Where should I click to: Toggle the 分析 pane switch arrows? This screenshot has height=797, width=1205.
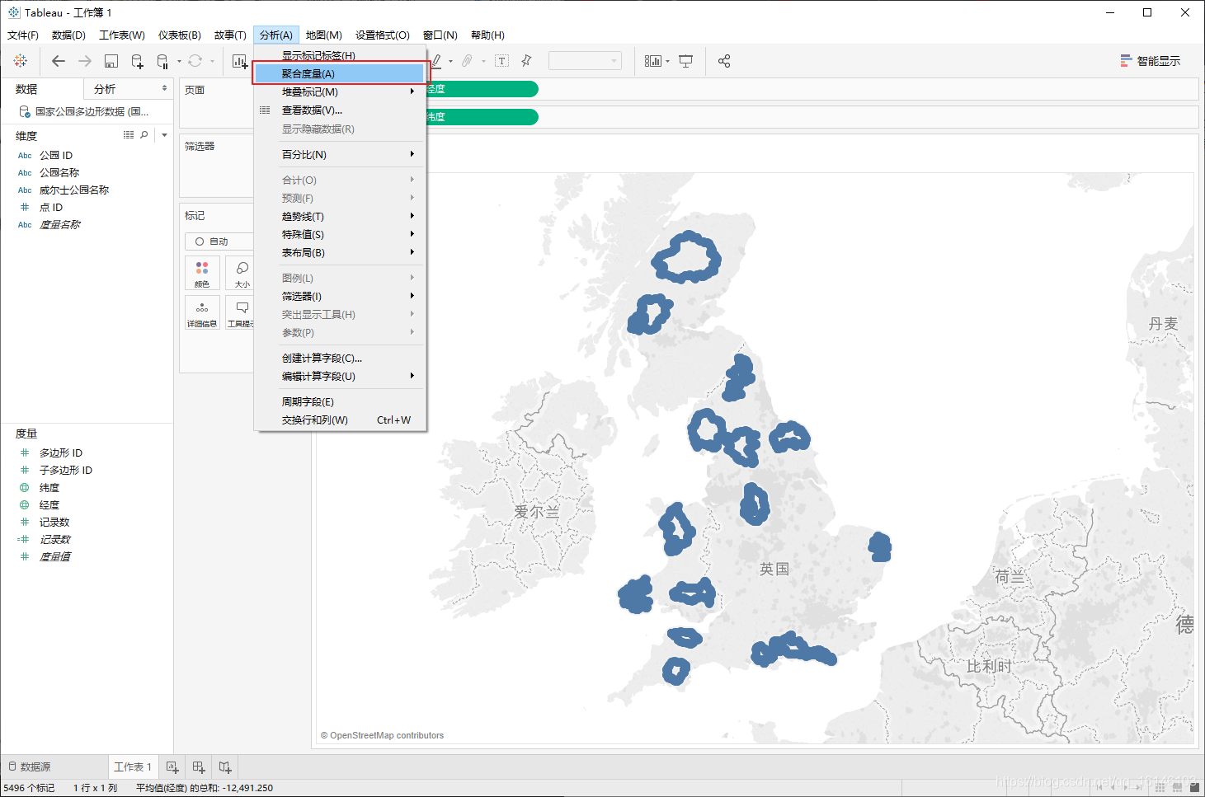(164, 88)
